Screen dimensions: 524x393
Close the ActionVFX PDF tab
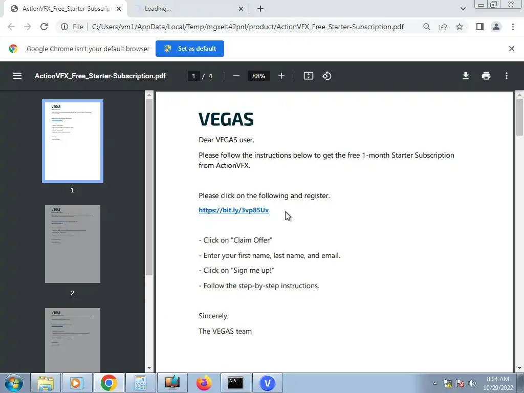(x=119, y=9)
